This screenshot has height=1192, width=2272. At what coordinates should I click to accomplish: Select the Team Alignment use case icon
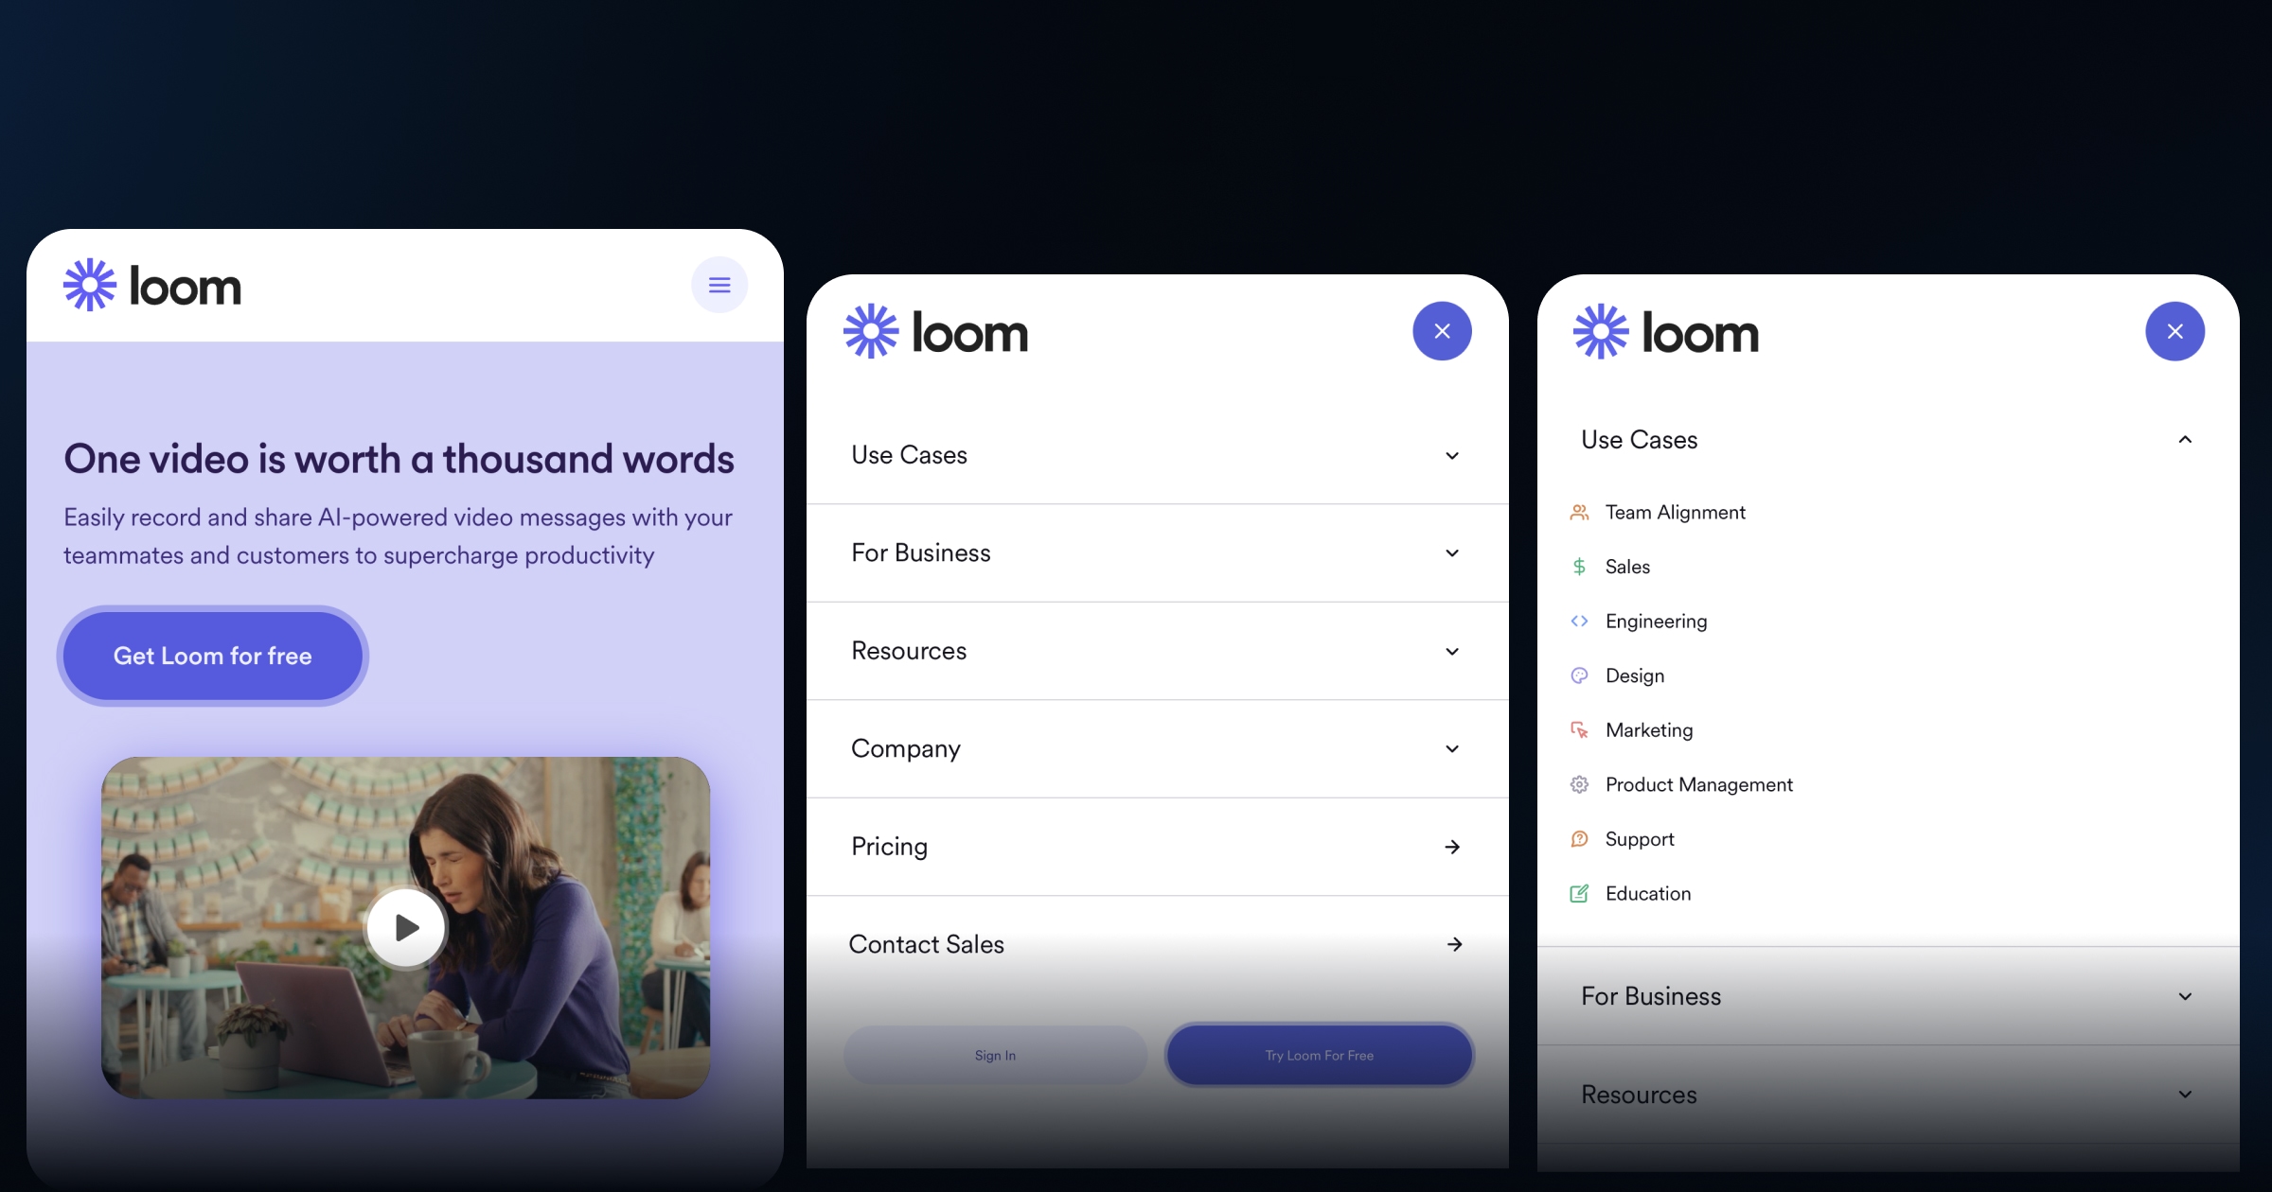(x=1579, y=512)
